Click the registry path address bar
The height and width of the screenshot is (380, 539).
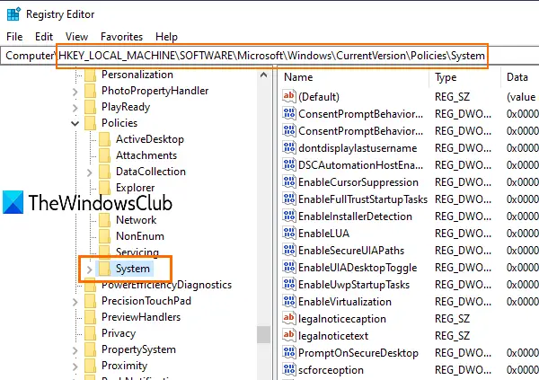[269, 56]
